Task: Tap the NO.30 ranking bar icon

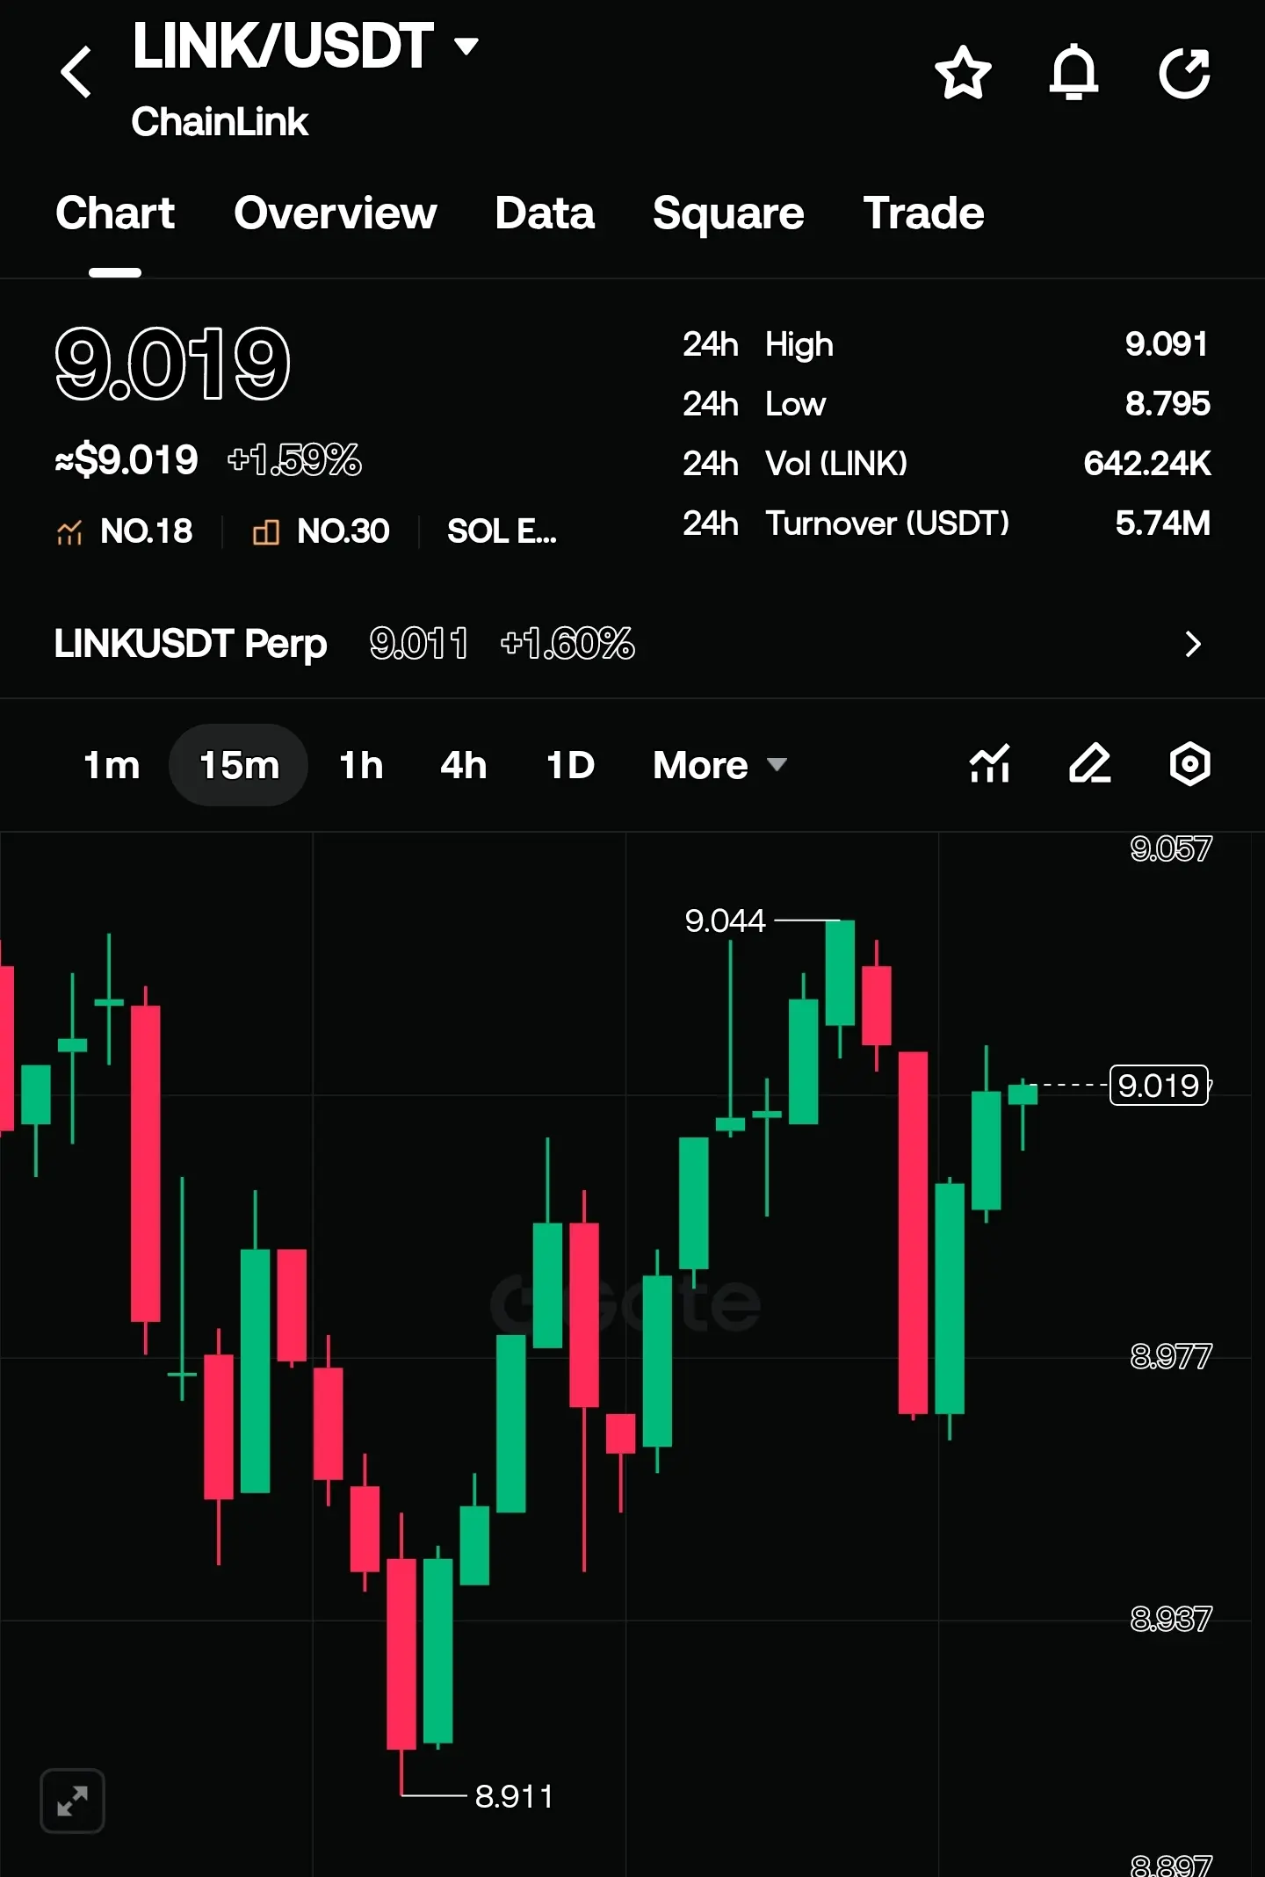Action: point(265,531)
